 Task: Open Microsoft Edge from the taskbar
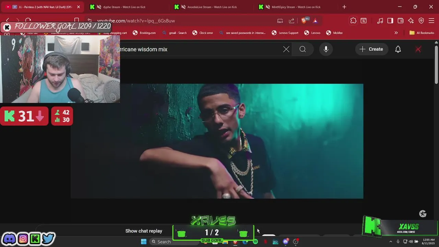pyautogui.click(x=245, y=242)
